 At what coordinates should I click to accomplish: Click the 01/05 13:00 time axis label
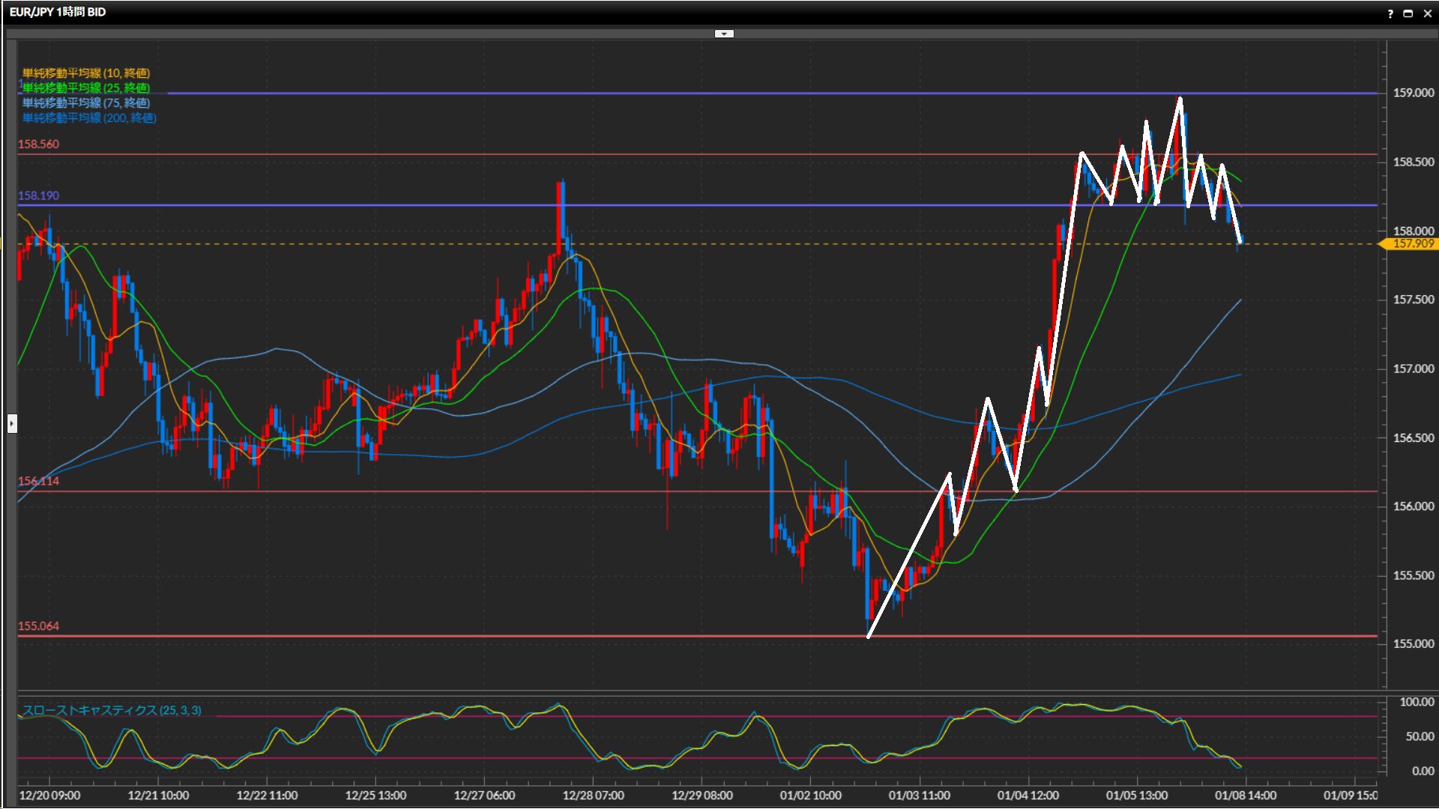[1136, 796]
